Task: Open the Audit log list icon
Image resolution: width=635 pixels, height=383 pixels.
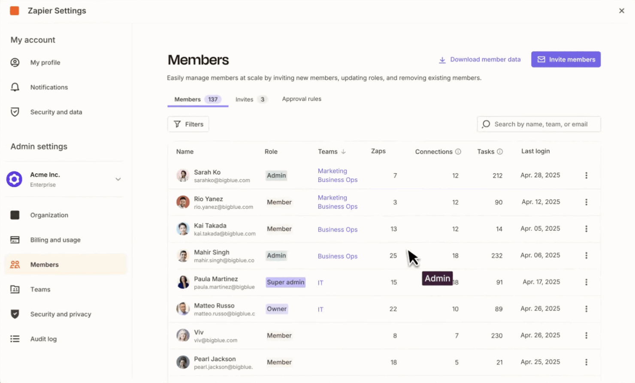Action: point(15,339)
